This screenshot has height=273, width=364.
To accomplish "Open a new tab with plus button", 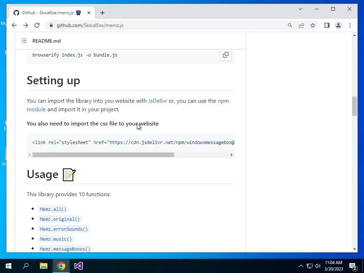I will point(102,13).
